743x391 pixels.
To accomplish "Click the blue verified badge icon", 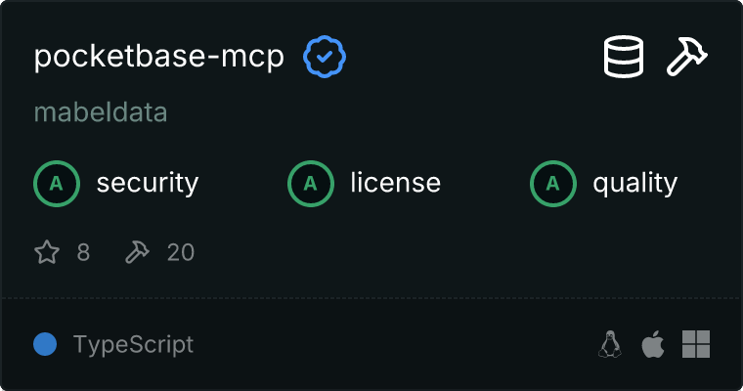I will click(325, 57).
